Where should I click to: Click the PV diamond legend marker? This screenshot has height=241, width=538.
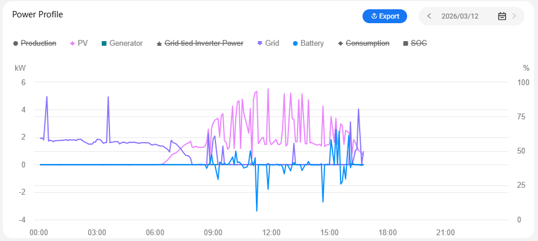(x=72, y=43)
